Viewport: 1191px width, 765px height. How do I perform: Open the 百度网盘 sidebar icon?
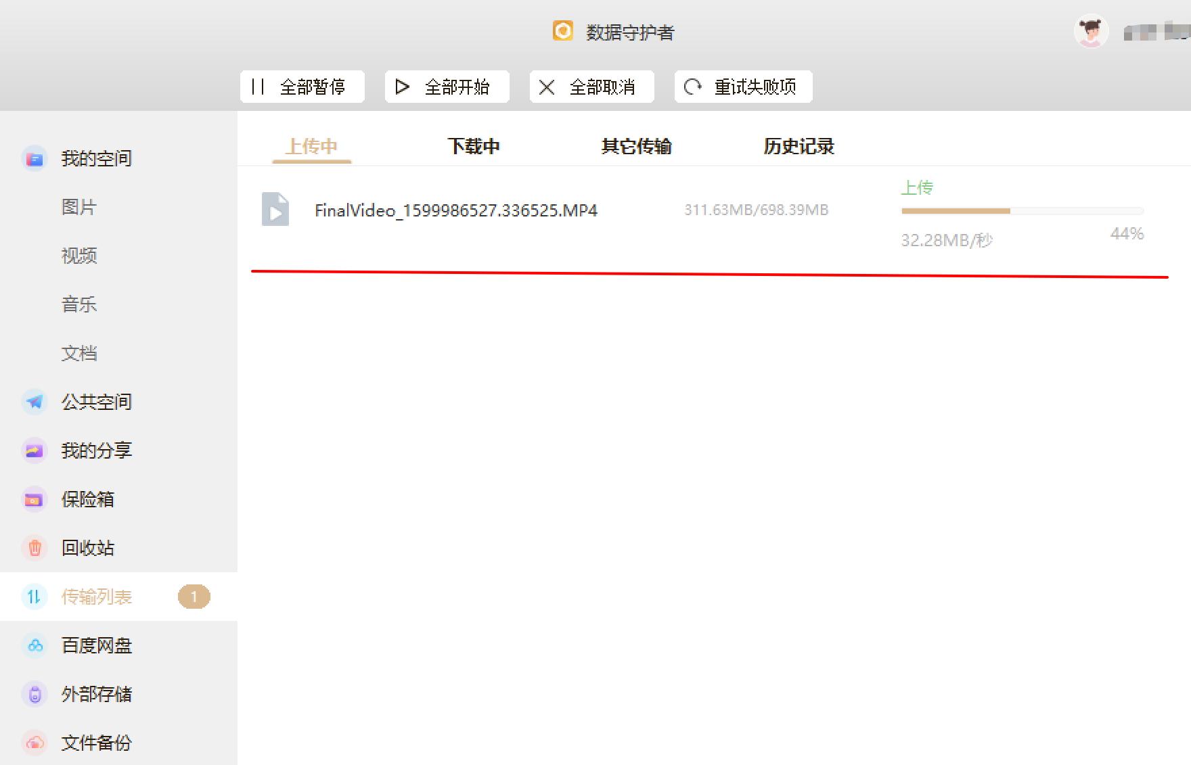tap(34, 646)
